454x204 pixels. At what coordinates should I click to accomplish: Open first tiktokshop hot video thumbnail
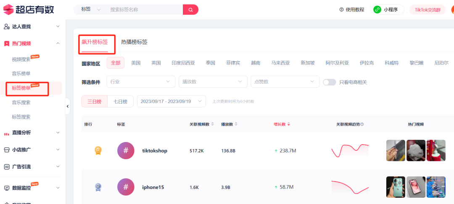pos(396,150)
